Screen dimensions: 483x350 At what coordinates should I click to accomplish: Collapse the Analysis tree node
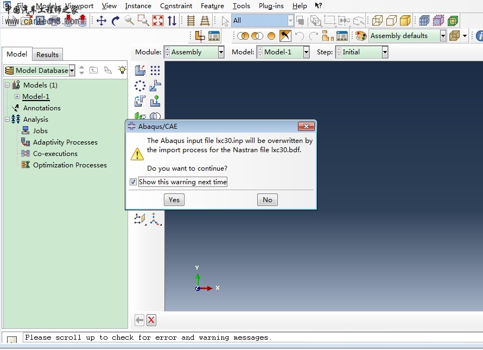point(8,120)
